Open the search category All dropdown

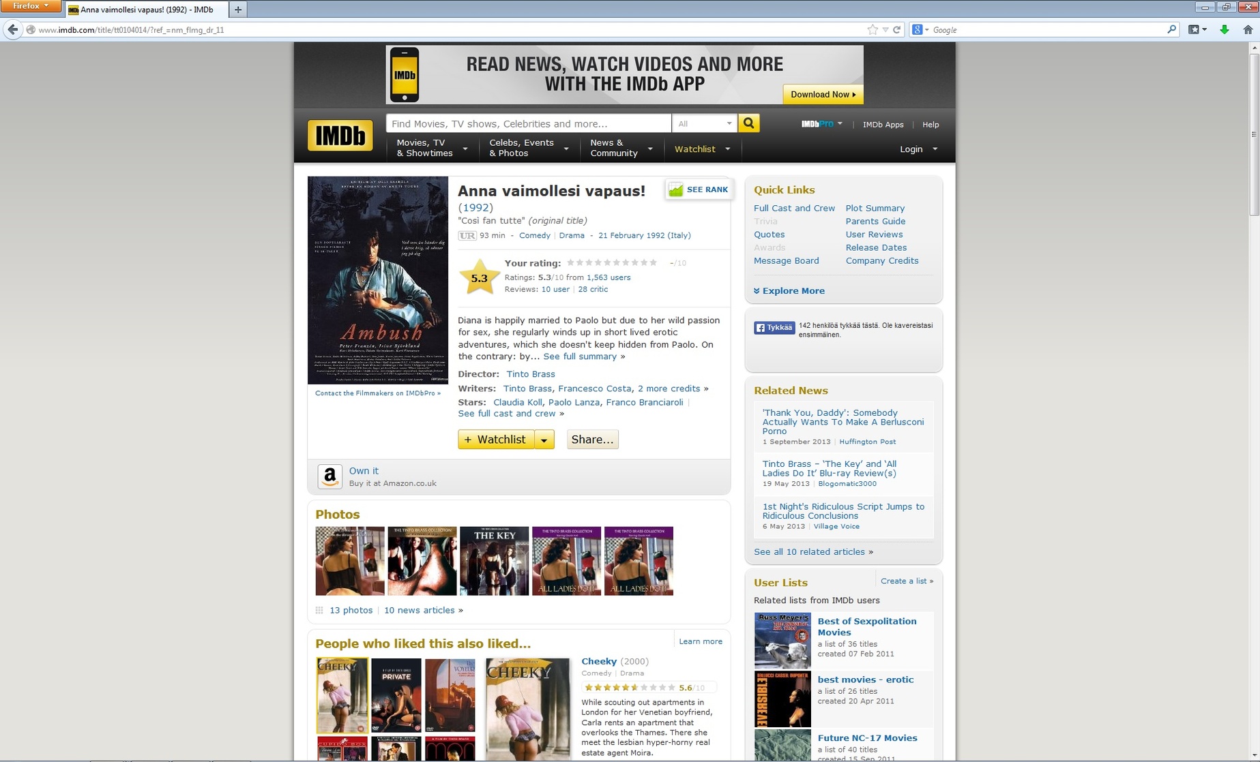(x=705, y=123)
